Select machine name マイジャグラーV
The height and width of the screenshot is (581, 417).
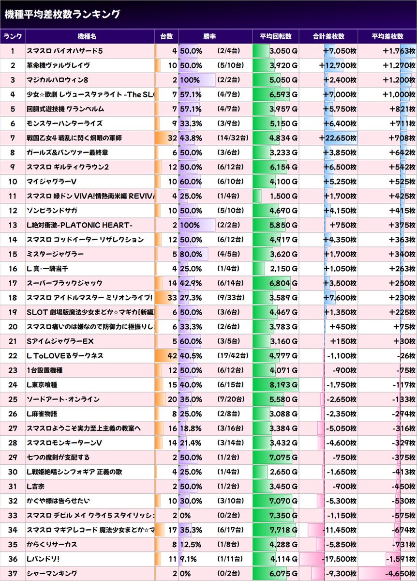[50, 182]
